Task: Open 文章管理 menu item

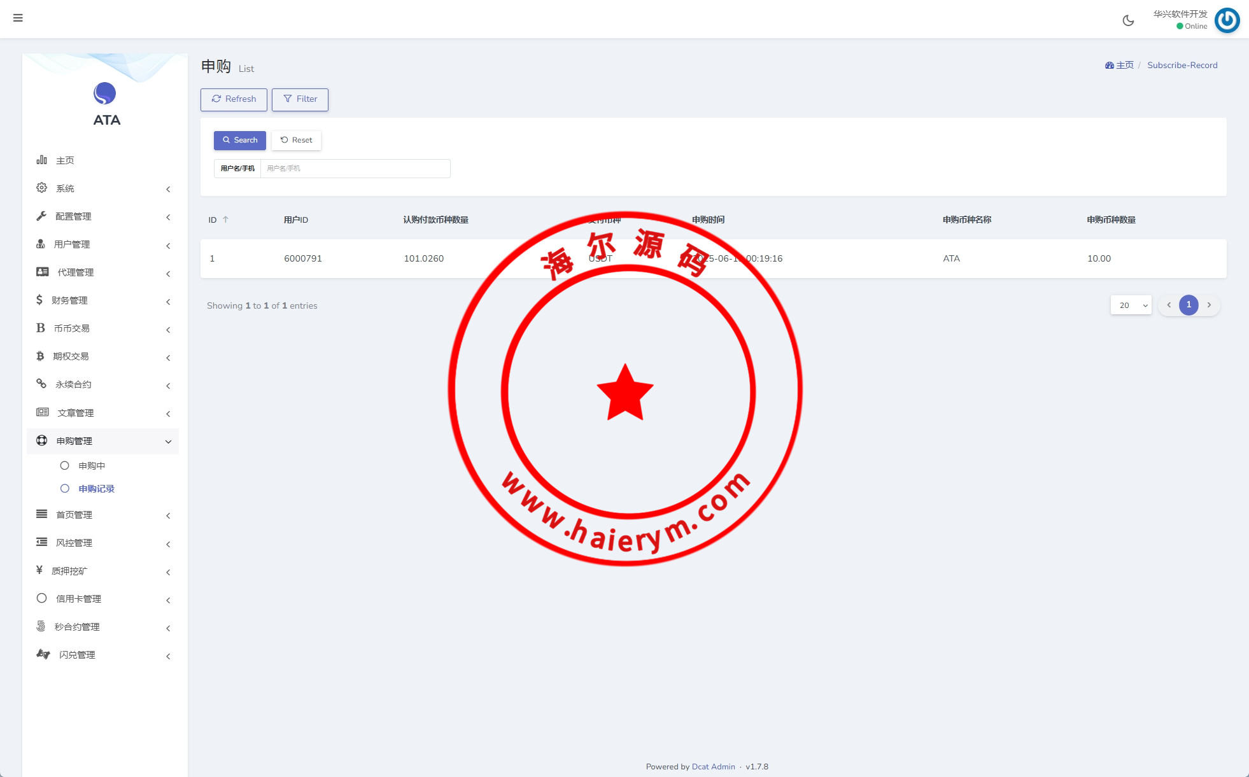Action: pyautogui.click(x=75, y=413)
